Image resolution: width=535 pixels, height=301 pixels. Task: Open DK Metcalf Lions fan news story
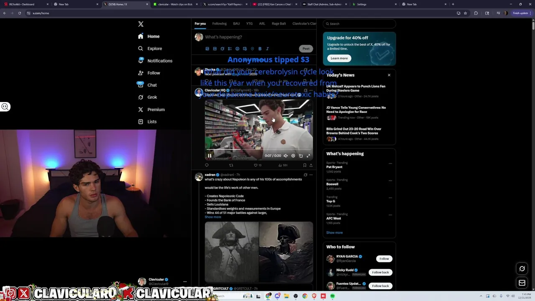pos(359,91)
